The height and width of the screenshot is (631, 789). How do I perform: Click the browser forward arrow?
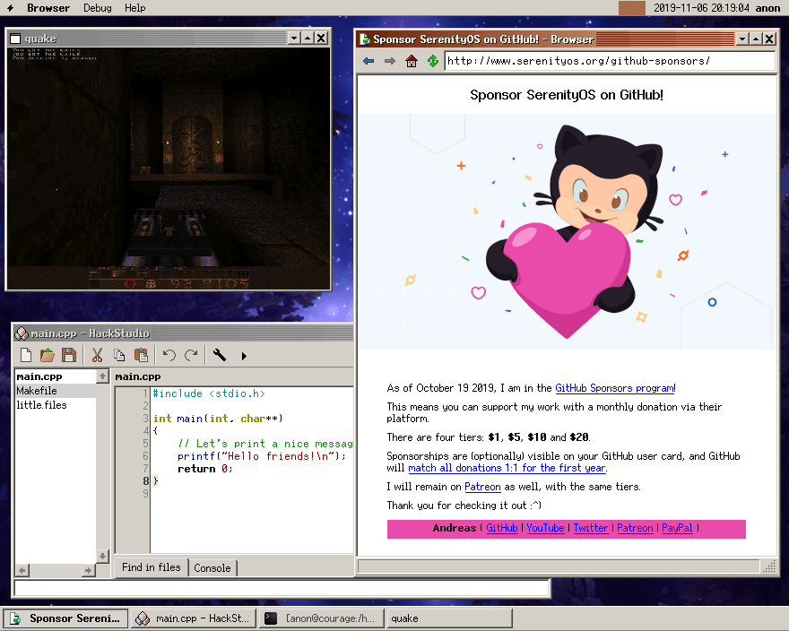tap(389, 61)
